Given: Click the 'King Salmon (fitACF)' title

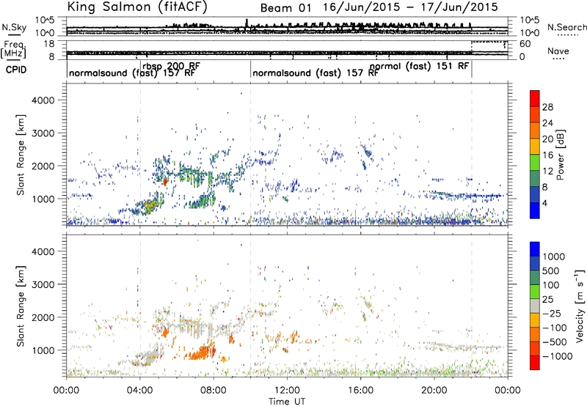Looking at the screenshot, I should coord(137,7).
